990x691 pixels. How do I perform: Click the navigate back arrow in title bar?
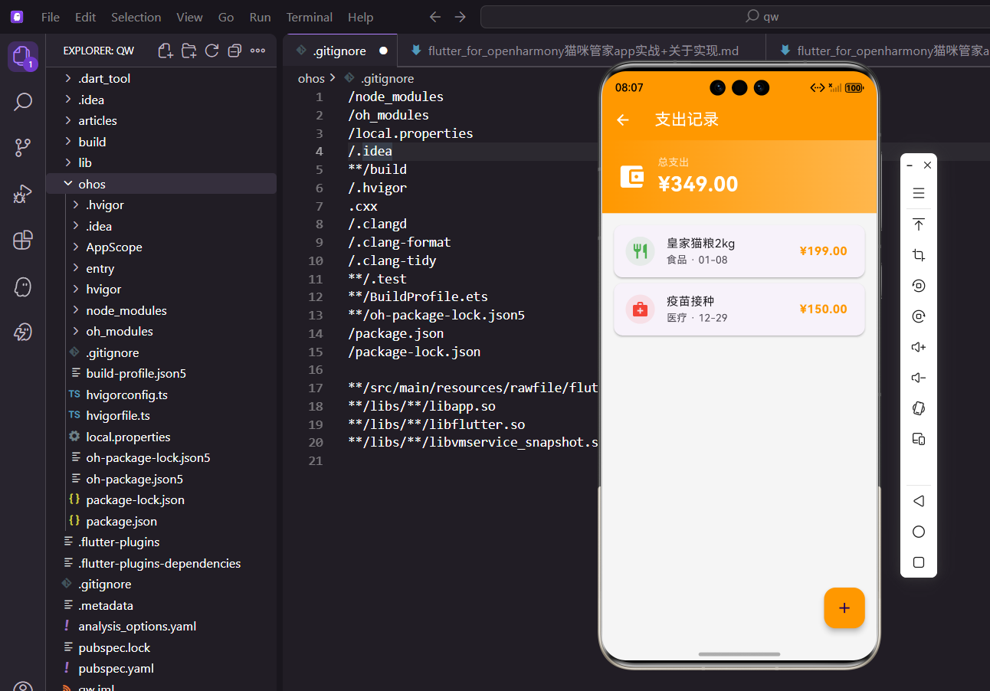pos(435,17)
